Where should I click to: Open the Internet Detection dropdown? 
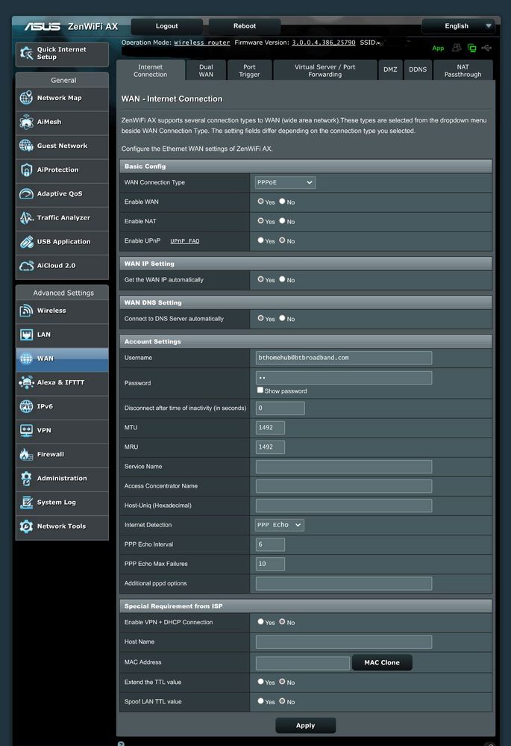(280, 525)
